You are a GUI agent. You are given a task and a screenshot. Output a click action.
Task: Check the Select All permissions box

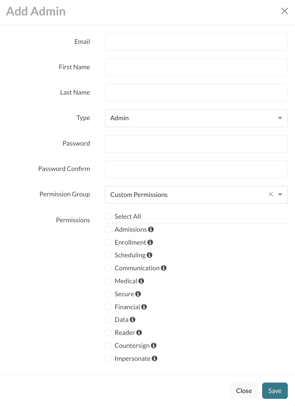[x=108, y=217]
